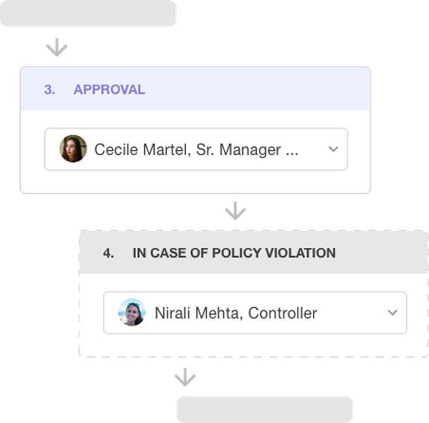Click the chevron beside Cecile Martel
Image resolution: width=429 pixels, height=423 pixels.
point(333,149)
